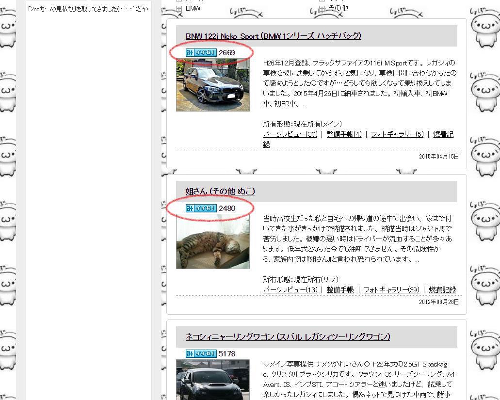Open パーツレビュー(30) for the BMW
The height and width of the screenshot is (400, 500).
(x=290, y=134)
